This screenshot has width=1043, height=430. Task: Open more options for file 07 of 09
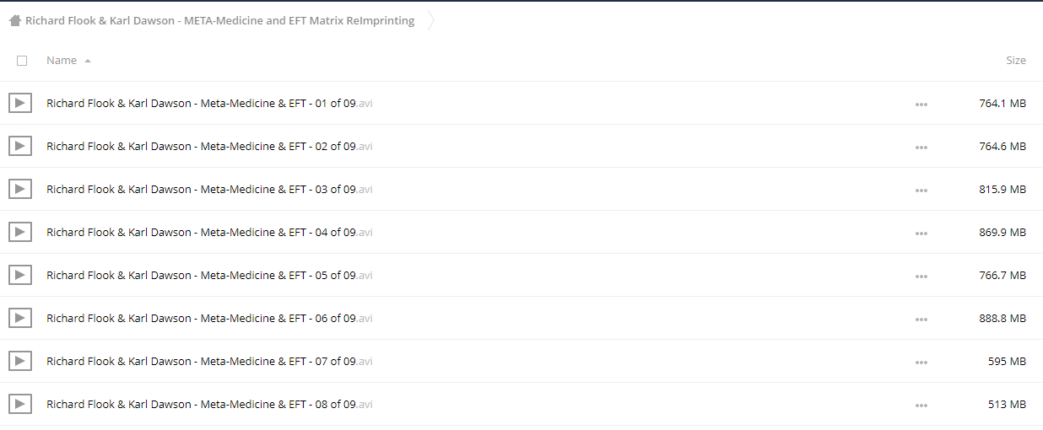click(x=921, y=362)
